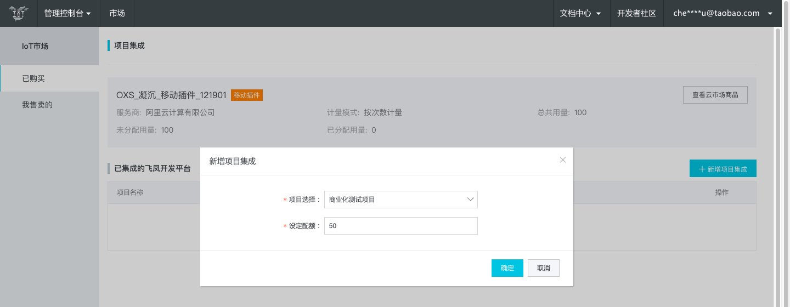
Task: Open the 管理控制台 dropdown menu
Action: (x=68, y=13)
